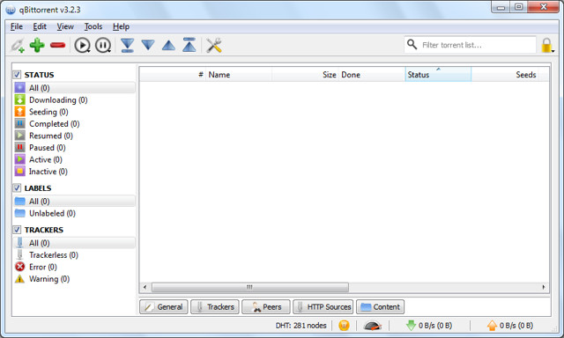Select the Warning (0) tracker filter
564x338 pixels.
click(74, 279)
